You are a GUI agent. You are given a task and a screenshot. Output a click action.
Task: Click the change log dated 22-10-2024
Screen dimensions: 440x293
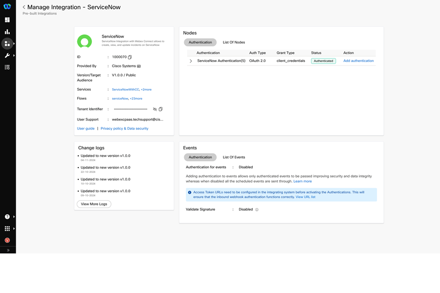click(106, 169)
